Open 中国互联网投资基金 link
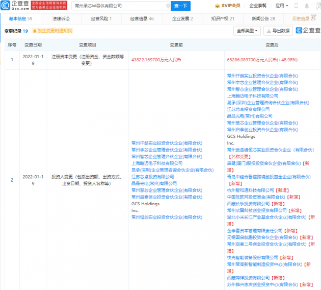 (256, 197)
